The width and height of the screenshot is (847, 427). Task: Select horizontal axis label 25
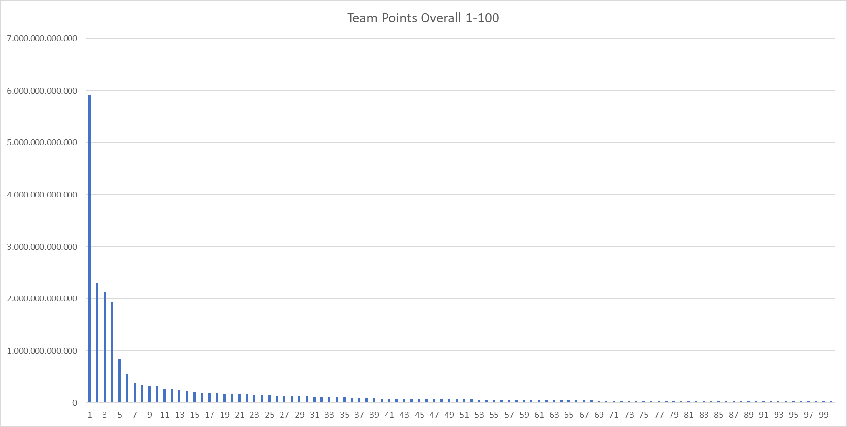point(270,415)
